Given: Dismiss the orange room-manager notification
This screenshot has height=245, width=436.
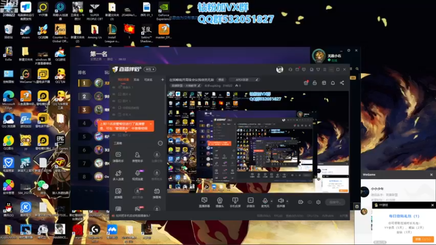Looking at the screenshot, I should [x=151, y=124].
